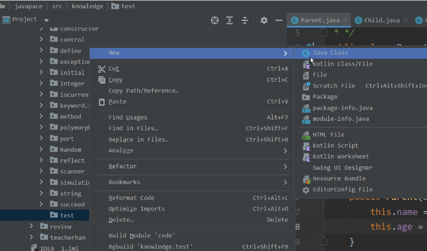Open Project panel settings gear
Image resolution: width=427 pixels, height=251 pixels.
(264, 20)
